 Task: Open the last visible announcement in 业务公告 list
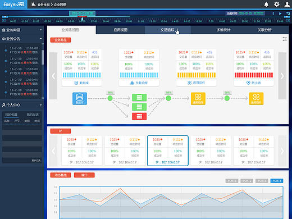pyautogui.click(x=24, y=92)
